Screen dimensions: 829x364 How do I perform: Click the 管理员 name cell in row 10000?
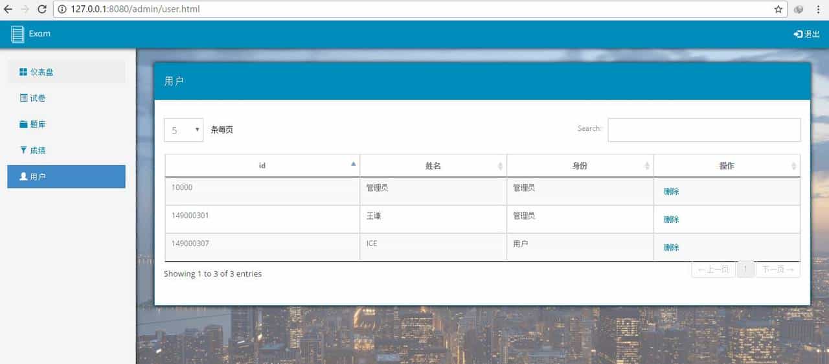pos(433,191)
